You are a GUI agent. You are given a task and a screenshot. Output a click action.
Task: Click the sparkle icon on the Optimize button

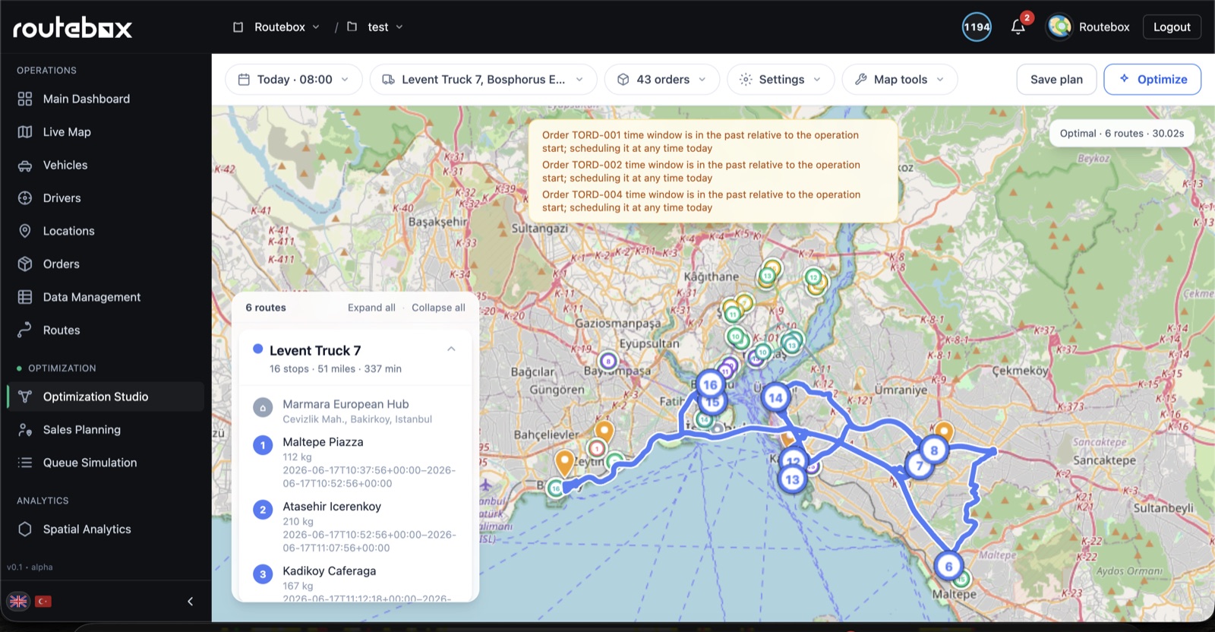pyautogui.click(x=1124, y=79)
